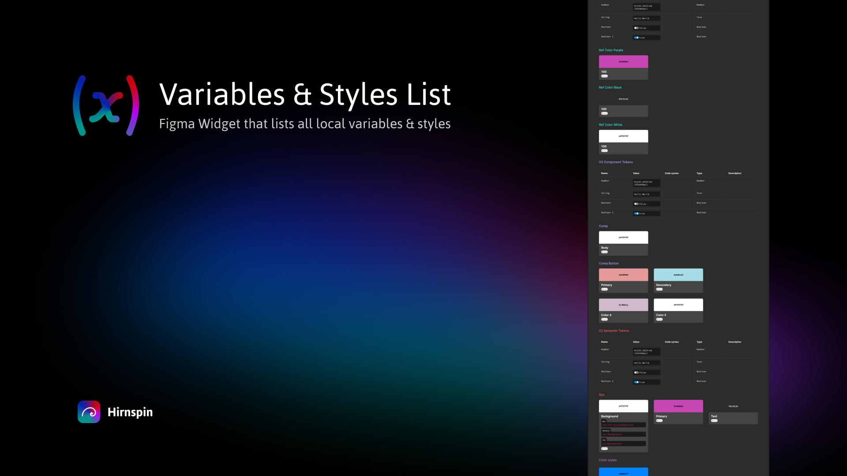
Task: Click the Comp section heading
Action: 603,226
